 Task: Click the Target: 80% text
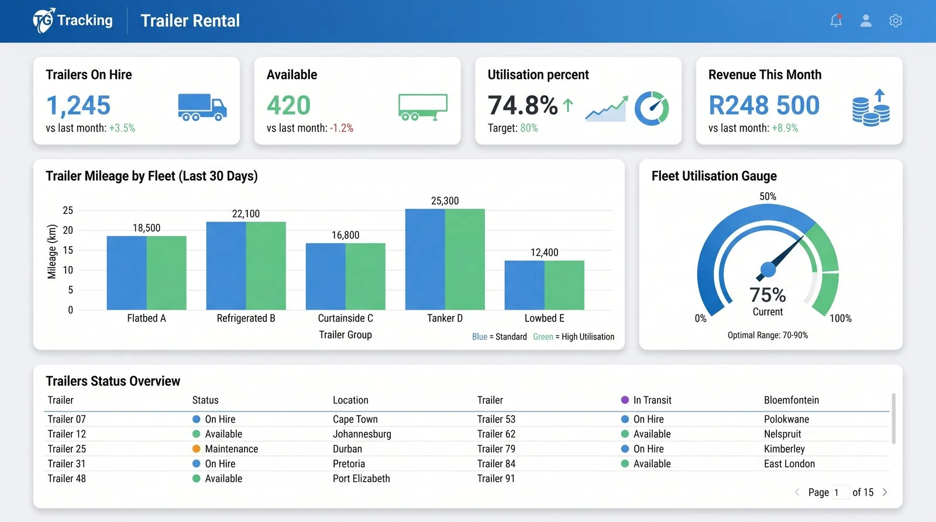coord(512,128)
